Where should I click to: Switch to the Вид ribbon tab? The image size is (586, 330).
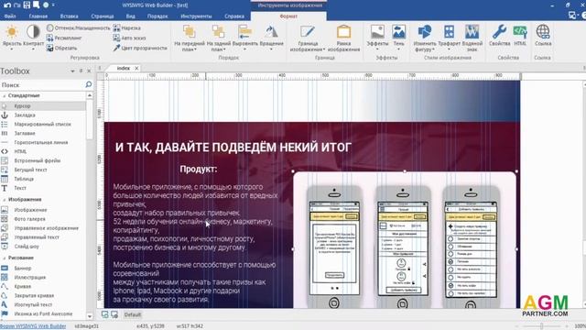130,16
